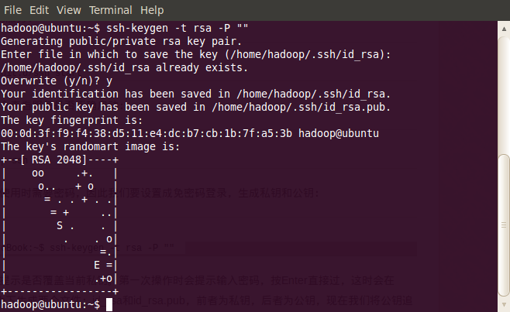Click the scrollbar down arrow
The width and height of the screenshot is (510, 312).
point(504,304)
